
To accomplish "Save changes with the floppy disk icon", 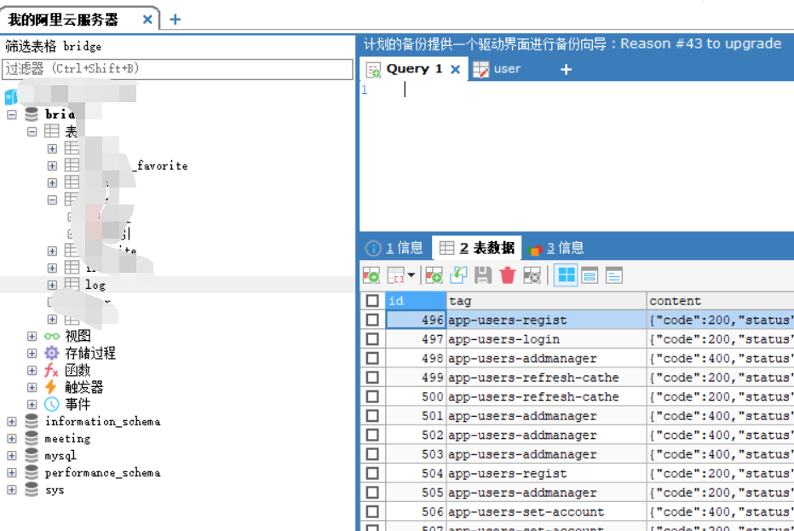I will tap(482, 275).
